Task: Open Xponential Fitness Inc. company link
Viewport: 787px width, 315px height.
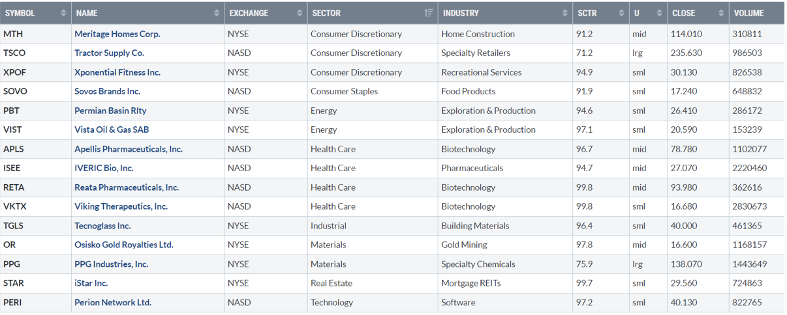Action: [117, 72]
